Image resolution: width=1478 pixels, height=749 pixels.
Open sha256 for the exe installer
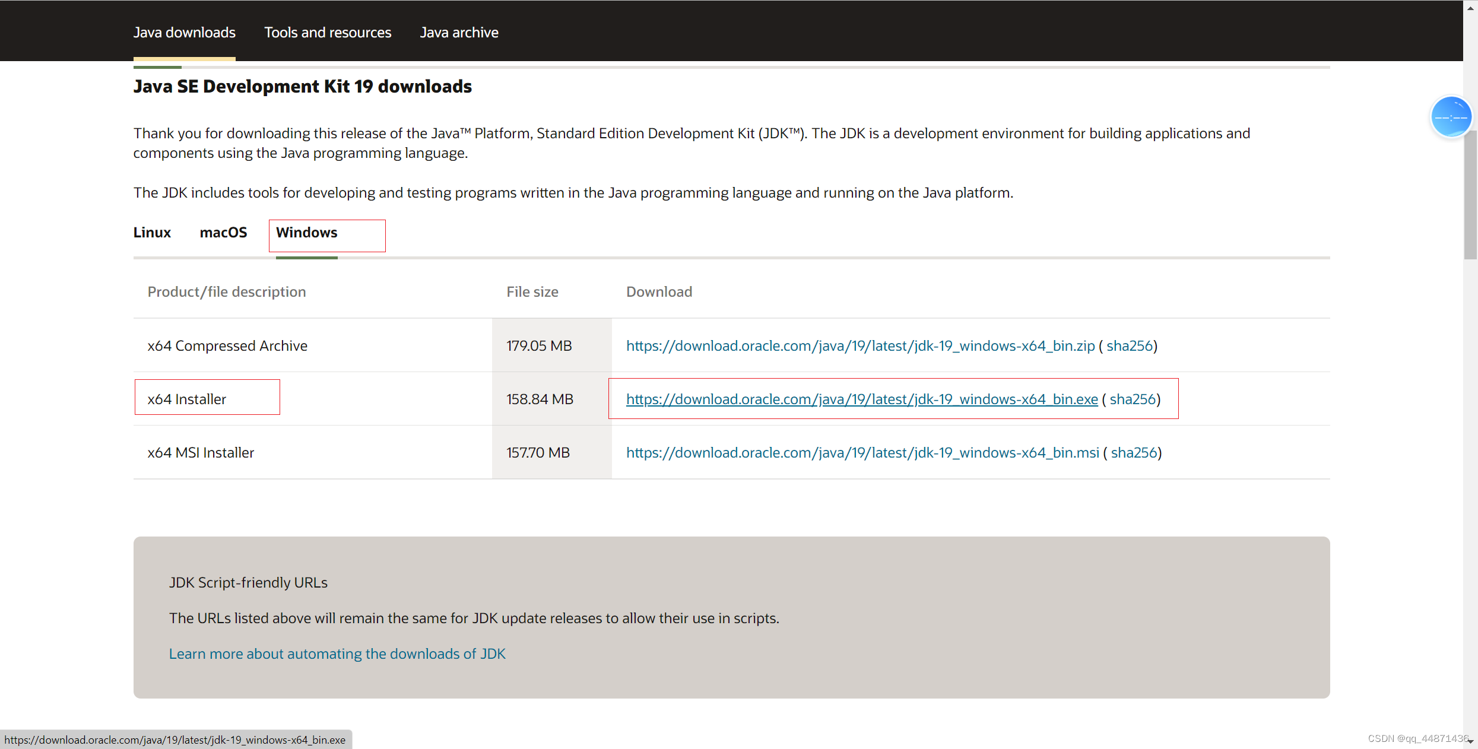click(1133, 399)
